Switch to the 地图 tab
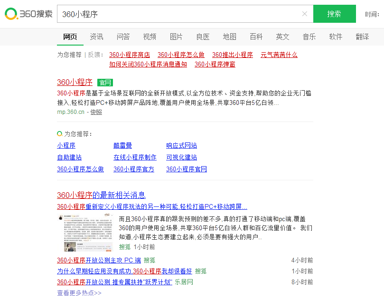384x299 pixels. point(229,37)
